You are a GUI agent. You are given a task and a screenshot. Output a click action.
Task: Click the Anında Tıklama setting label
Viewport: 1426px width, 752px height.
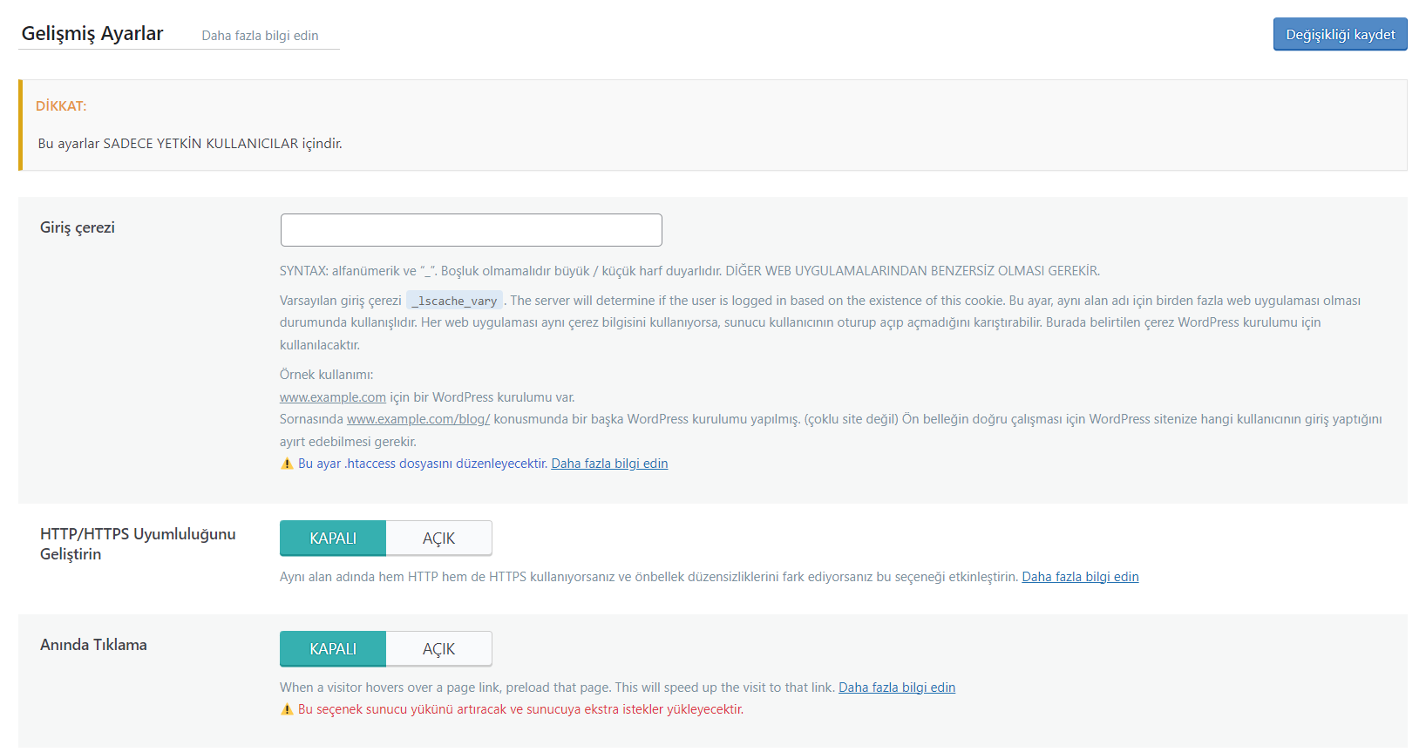coord(93,645)
